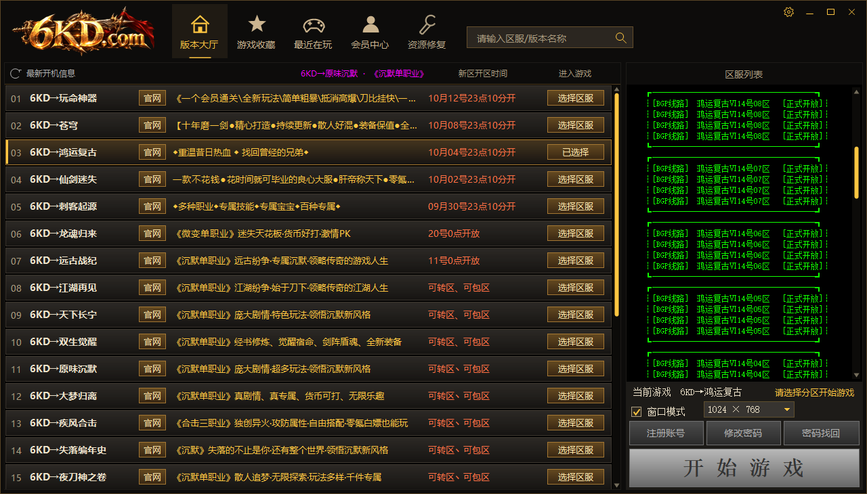This screenshot has width=867, height=494.
Task: Open the settings gear icon
Action: [x=788, y=12]
